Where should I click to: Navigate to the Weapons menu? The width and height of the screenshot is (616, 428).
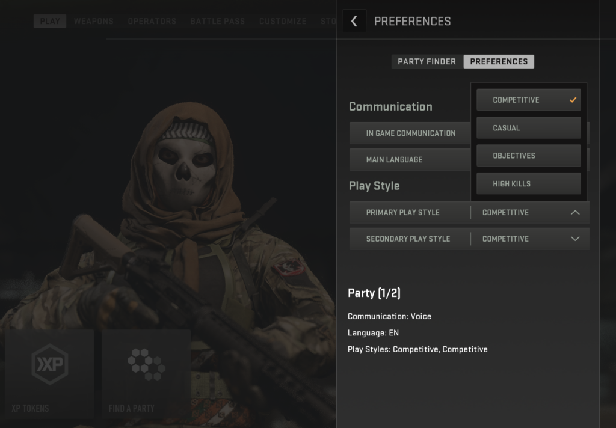[93, 21]
